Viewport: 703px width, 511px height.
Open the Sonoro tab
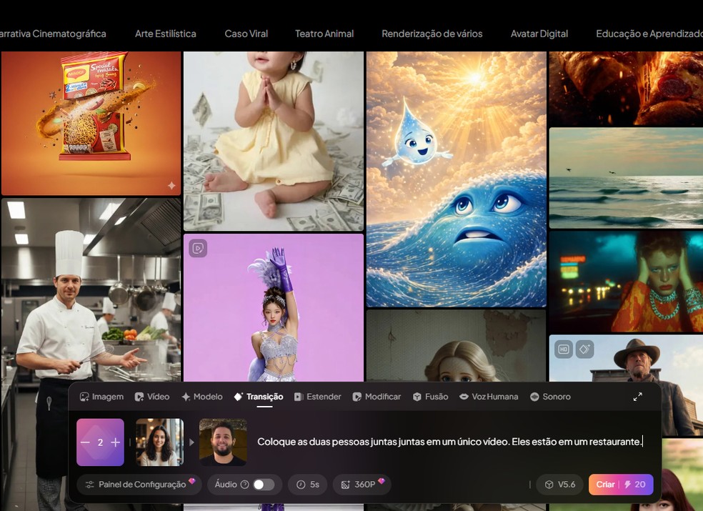pos(550,397)
